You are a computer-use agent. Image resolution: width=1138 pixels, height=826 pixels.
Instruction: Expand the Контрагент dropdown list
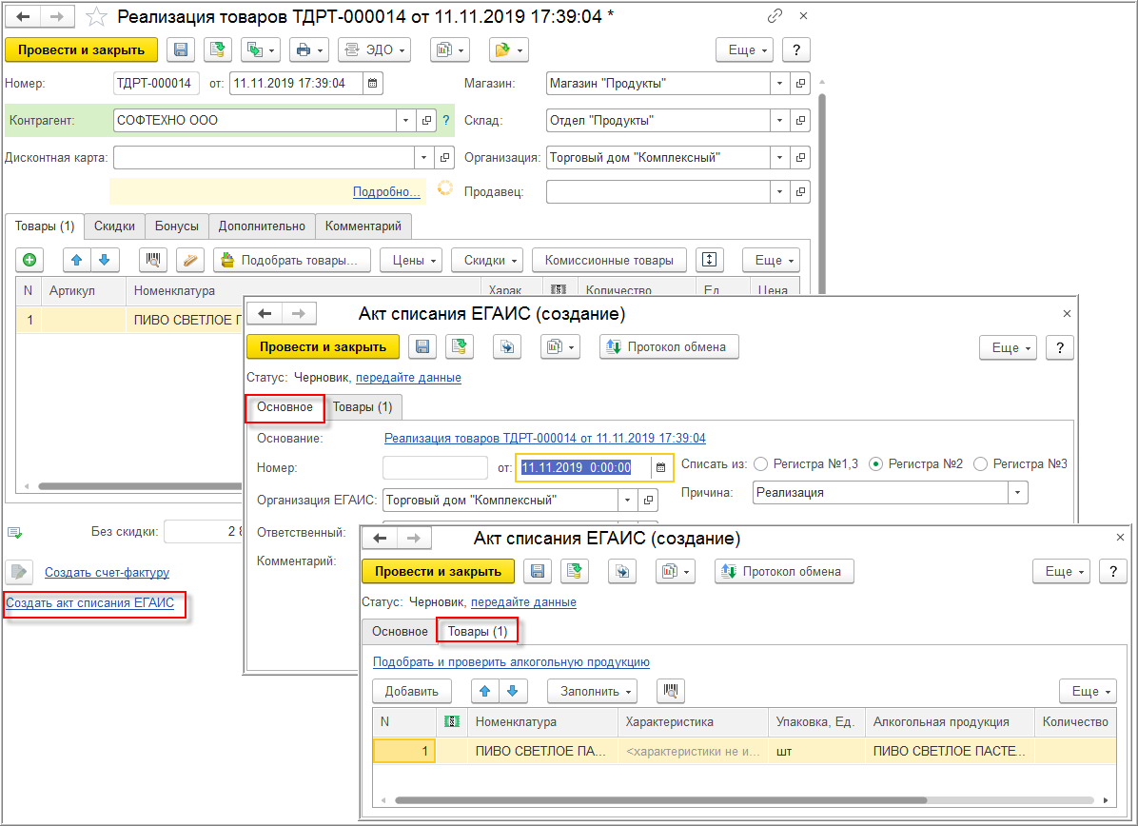click(406, 121)
